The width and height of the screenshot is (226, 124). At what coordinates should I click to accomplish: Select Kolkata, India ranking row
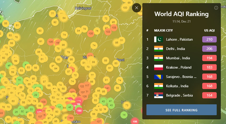(x=182, y=86)
